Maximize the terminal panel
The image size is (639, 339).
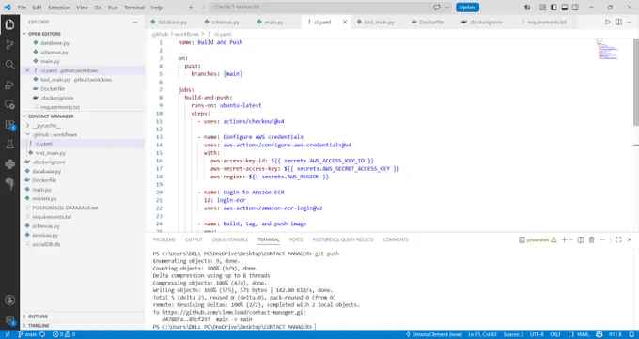(618, 239)
